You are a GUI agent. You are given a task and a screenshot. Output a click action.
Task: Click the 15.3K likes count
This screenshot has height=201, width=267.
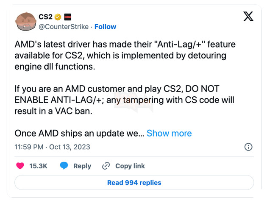[38, 166]
